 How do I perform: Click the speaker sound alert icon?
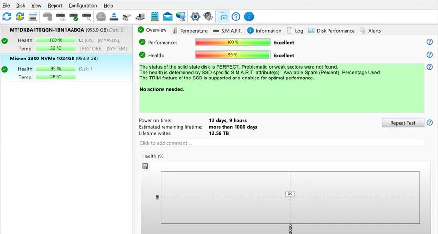coord(208,17)
